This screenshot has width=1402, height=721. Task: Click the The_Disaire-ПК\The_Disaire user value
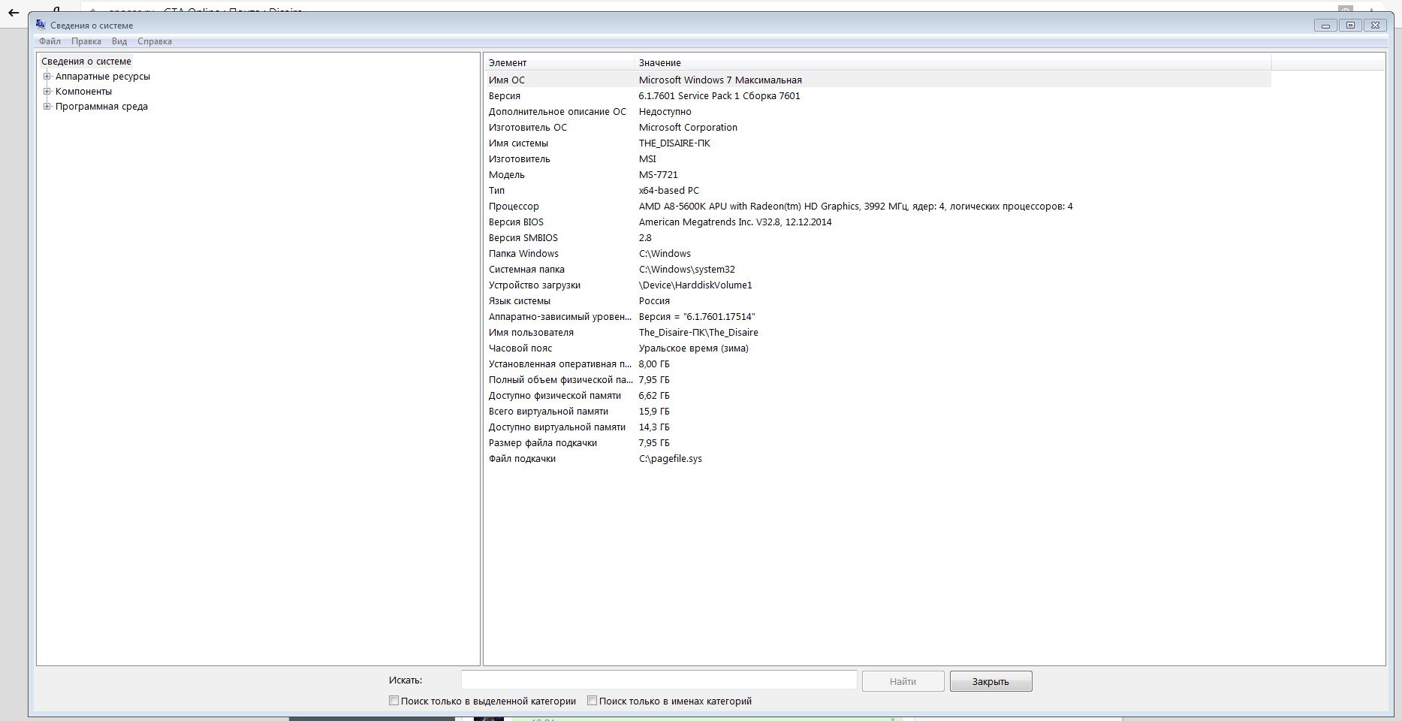(x=698, y=333)
